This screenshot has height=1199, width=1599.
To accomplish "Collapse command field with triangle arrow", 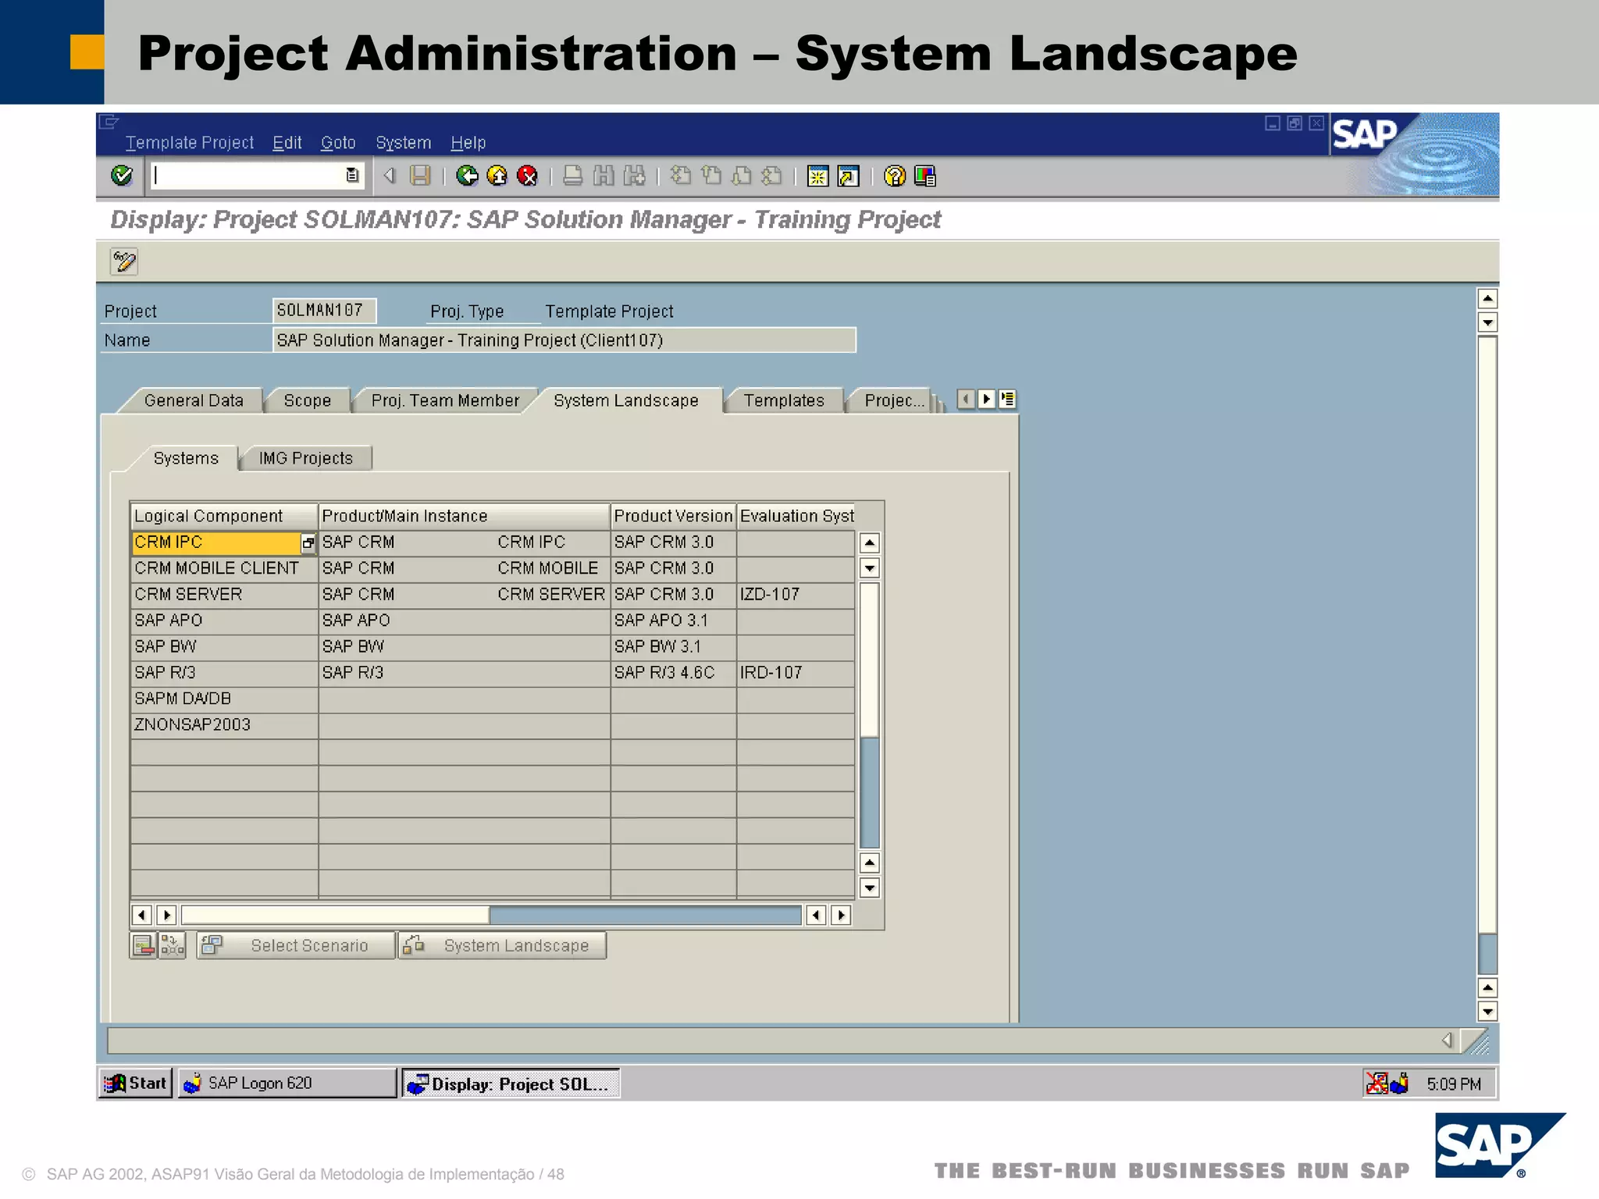I will (x=390, y=176).
